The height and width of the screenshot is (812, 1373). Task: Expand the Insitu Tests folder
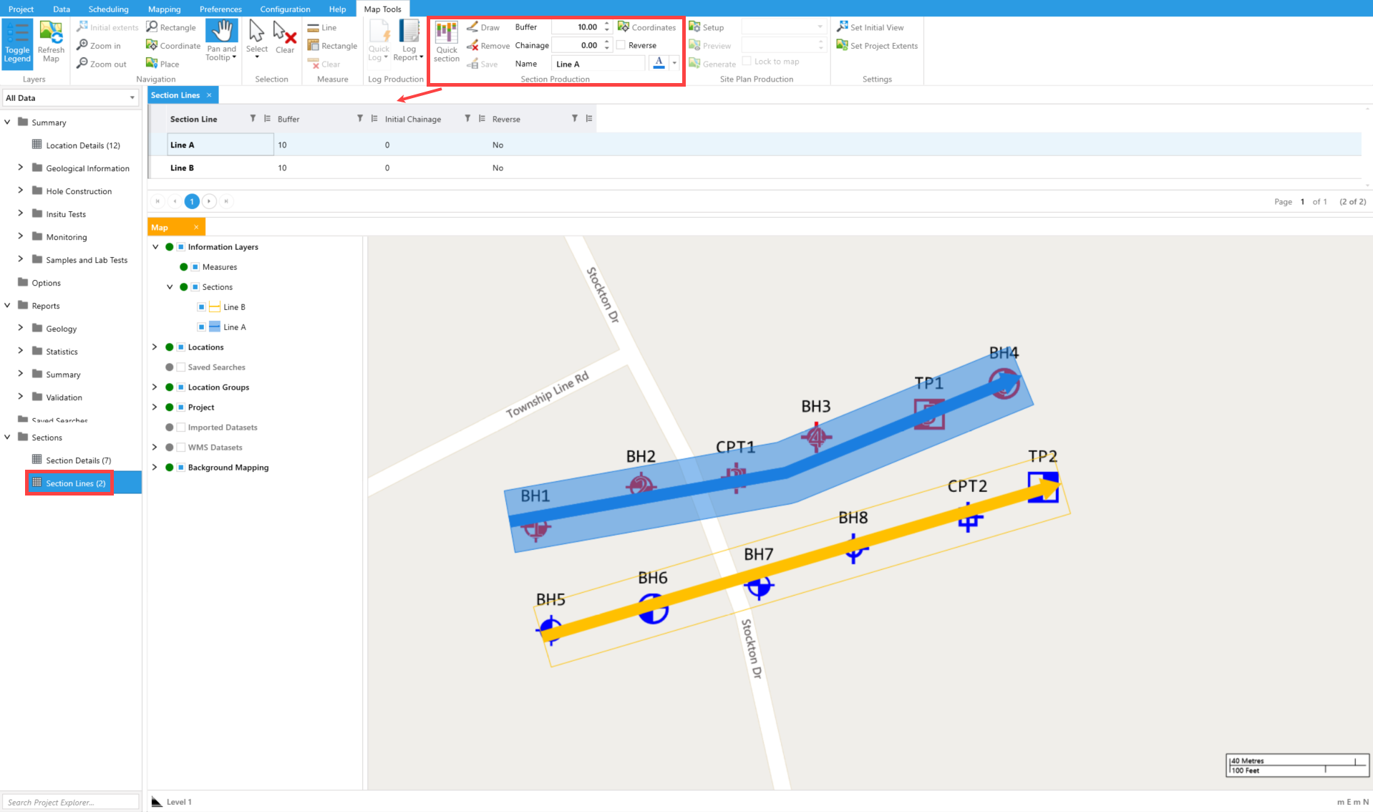coord(20,213)
